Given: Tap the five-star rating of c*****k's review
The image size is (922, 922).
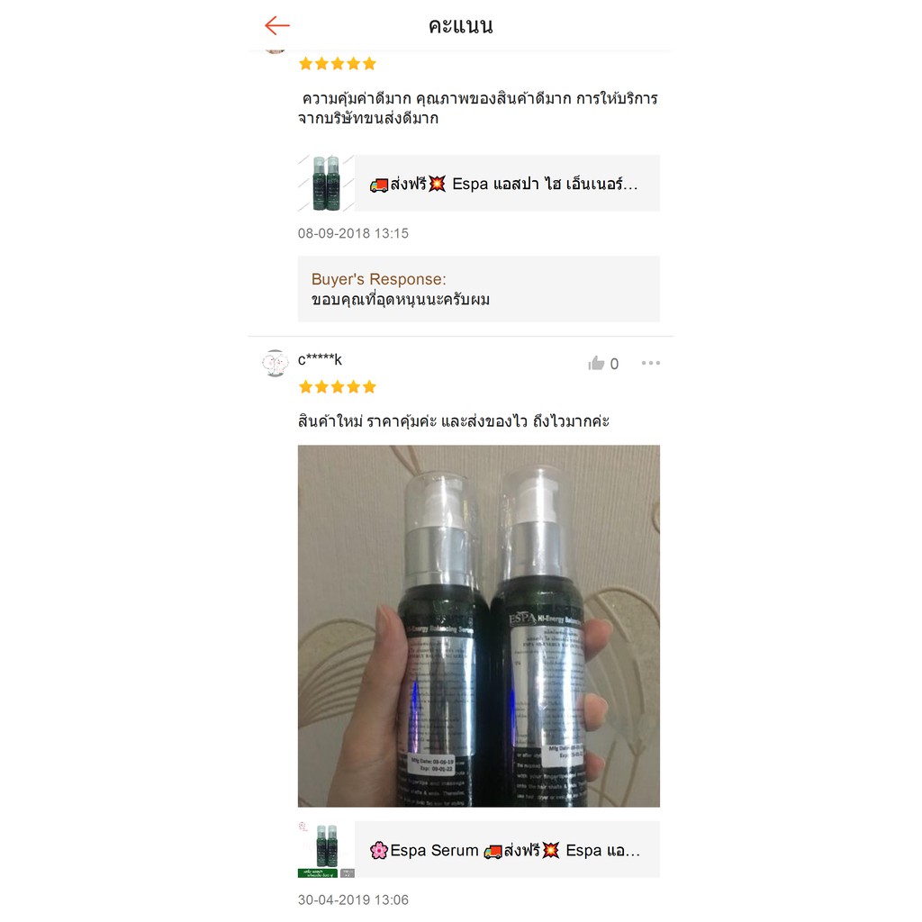Looking at the screenshot, I should tap(337, 387).
